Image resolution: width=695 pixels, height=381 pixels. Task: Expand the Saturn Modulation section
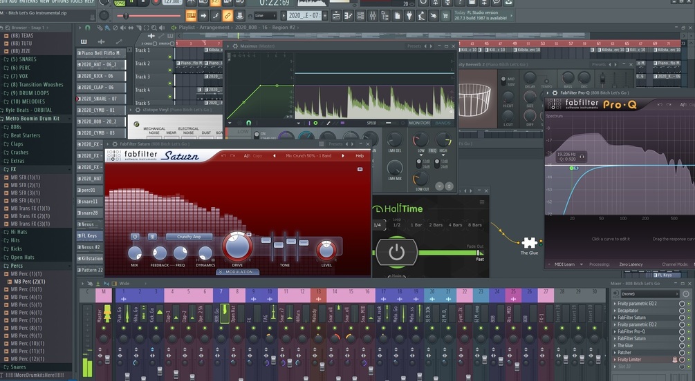(x=238, y=272)
